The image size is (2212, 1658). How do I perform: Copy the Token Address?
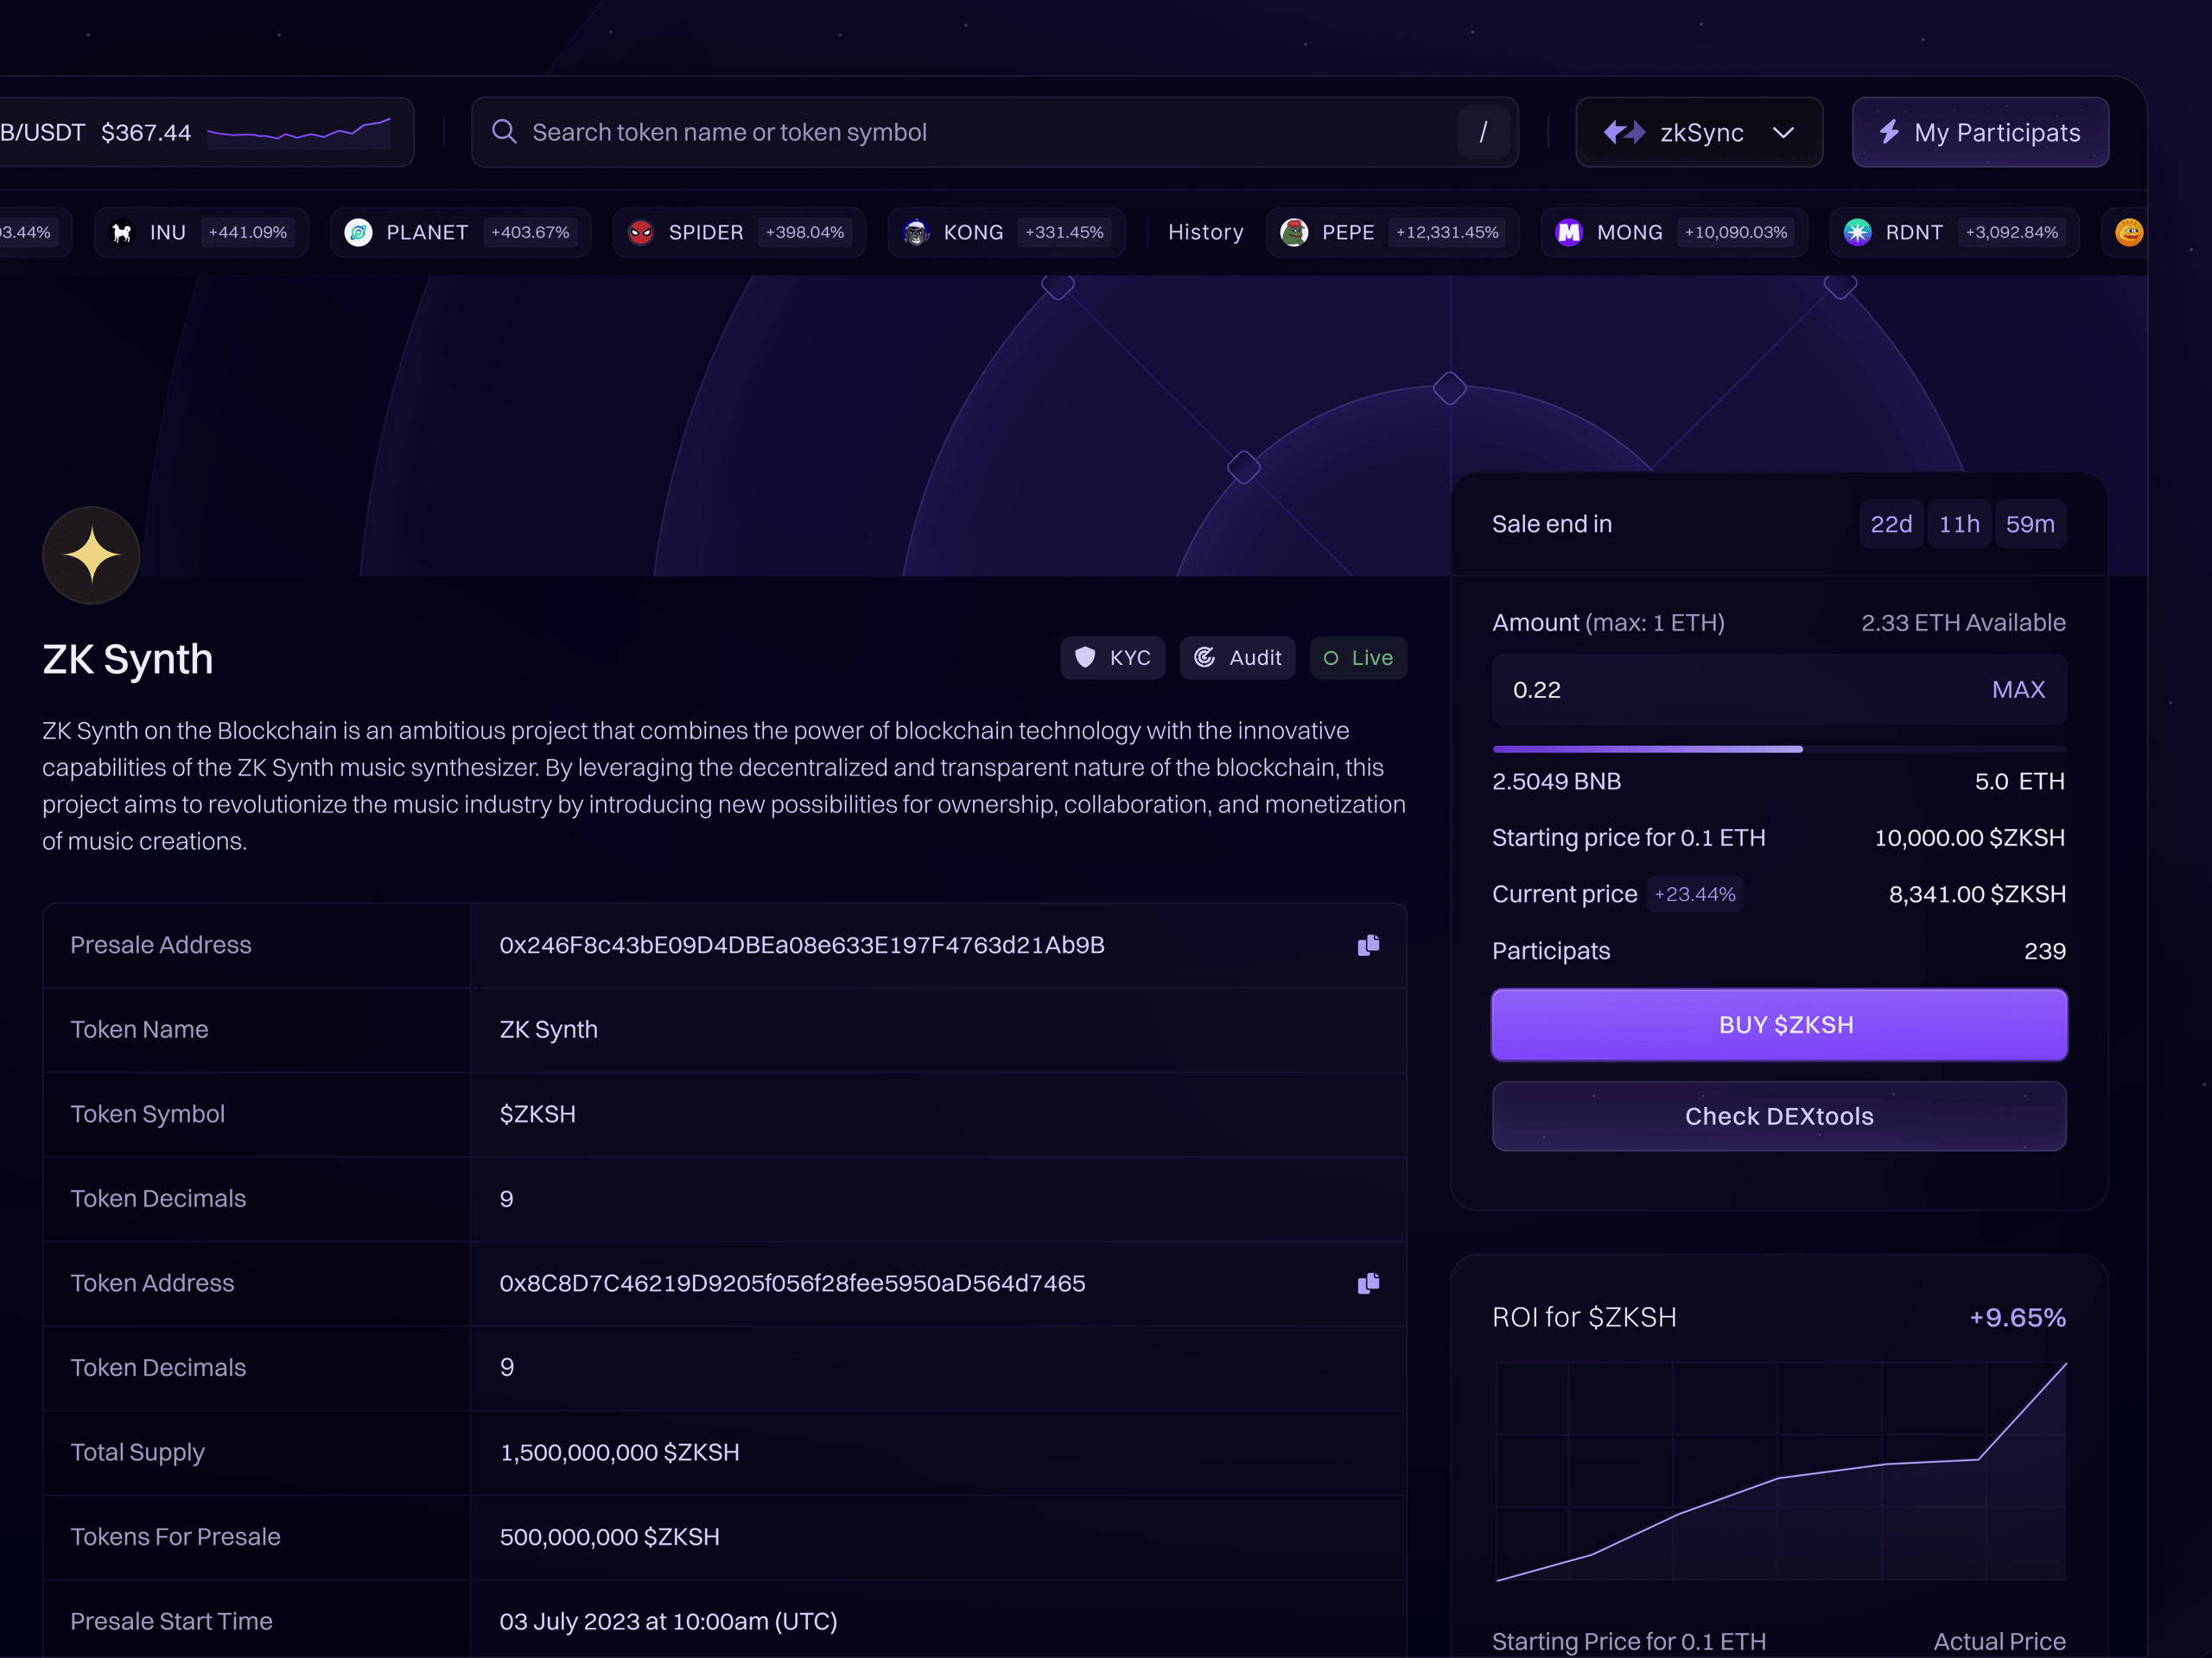pos(1368,1282)
